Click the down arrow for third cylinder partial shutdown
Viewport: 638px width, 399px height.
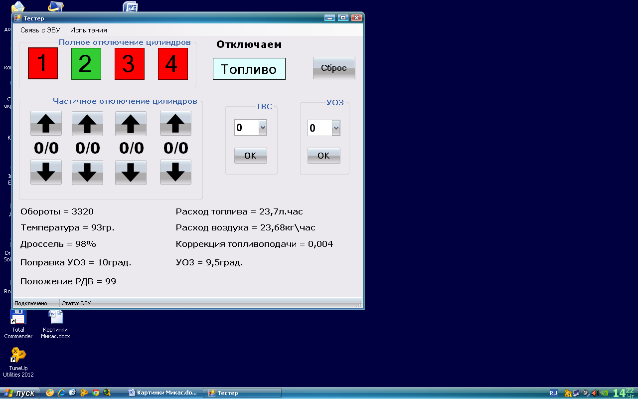[131, 172]
